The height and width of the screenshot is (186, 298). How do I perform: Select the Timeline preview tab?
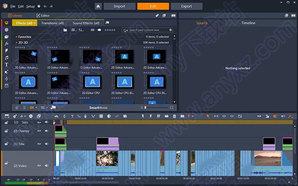[x=248, y=23]
